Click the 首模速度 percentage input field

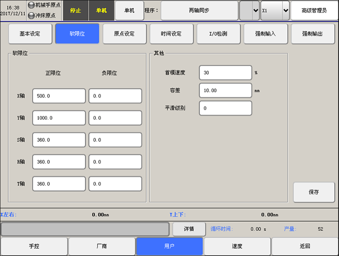click(x=225, y=72)
